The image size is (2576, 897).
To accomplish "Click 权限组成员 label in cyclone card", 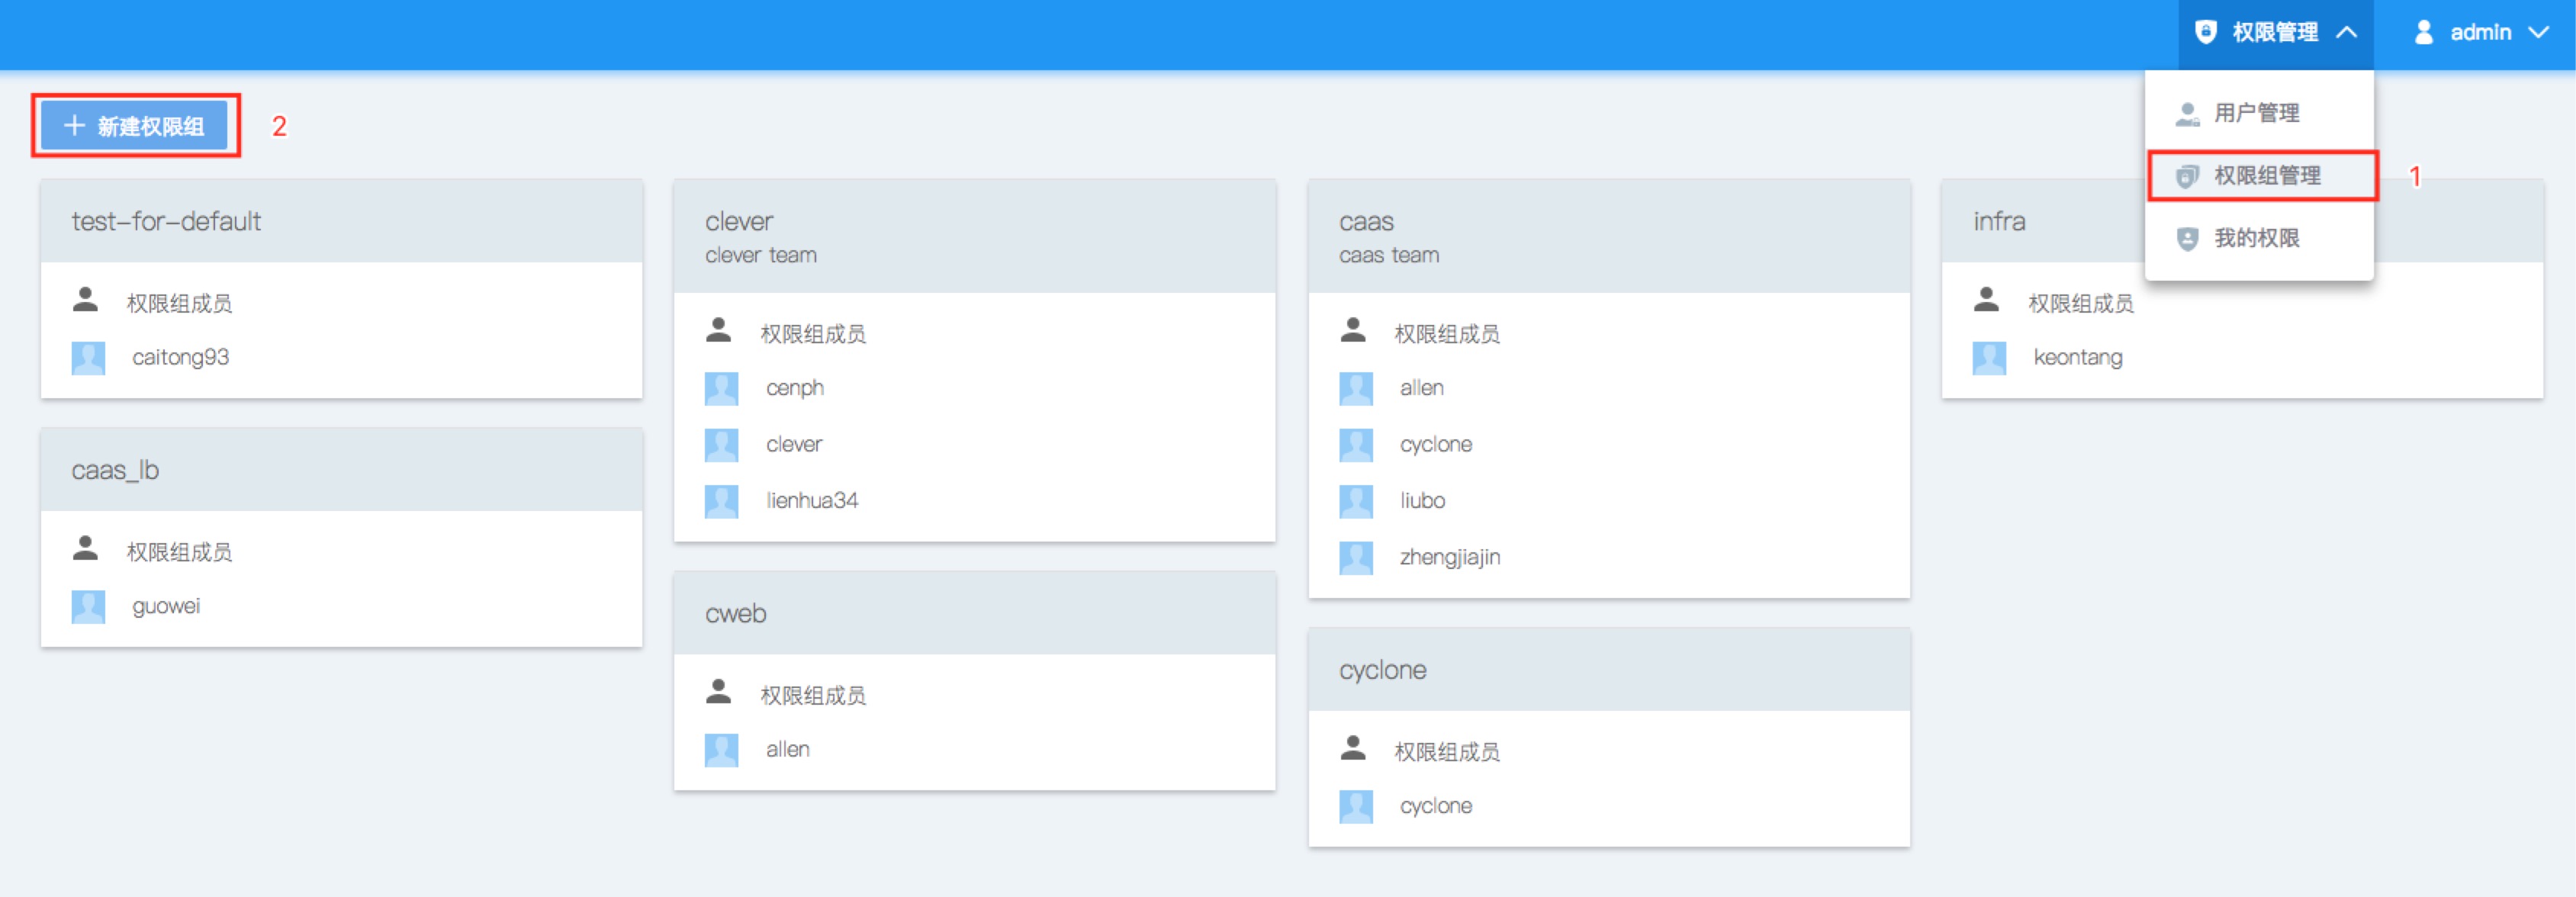I will (x=1447, y=752).
